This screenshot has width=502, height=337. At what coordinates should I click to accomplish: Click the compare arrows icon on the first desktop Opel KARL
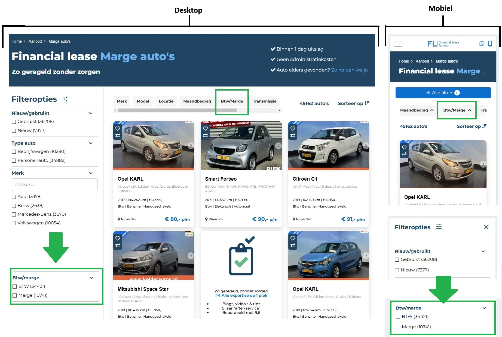click(118, 135)
